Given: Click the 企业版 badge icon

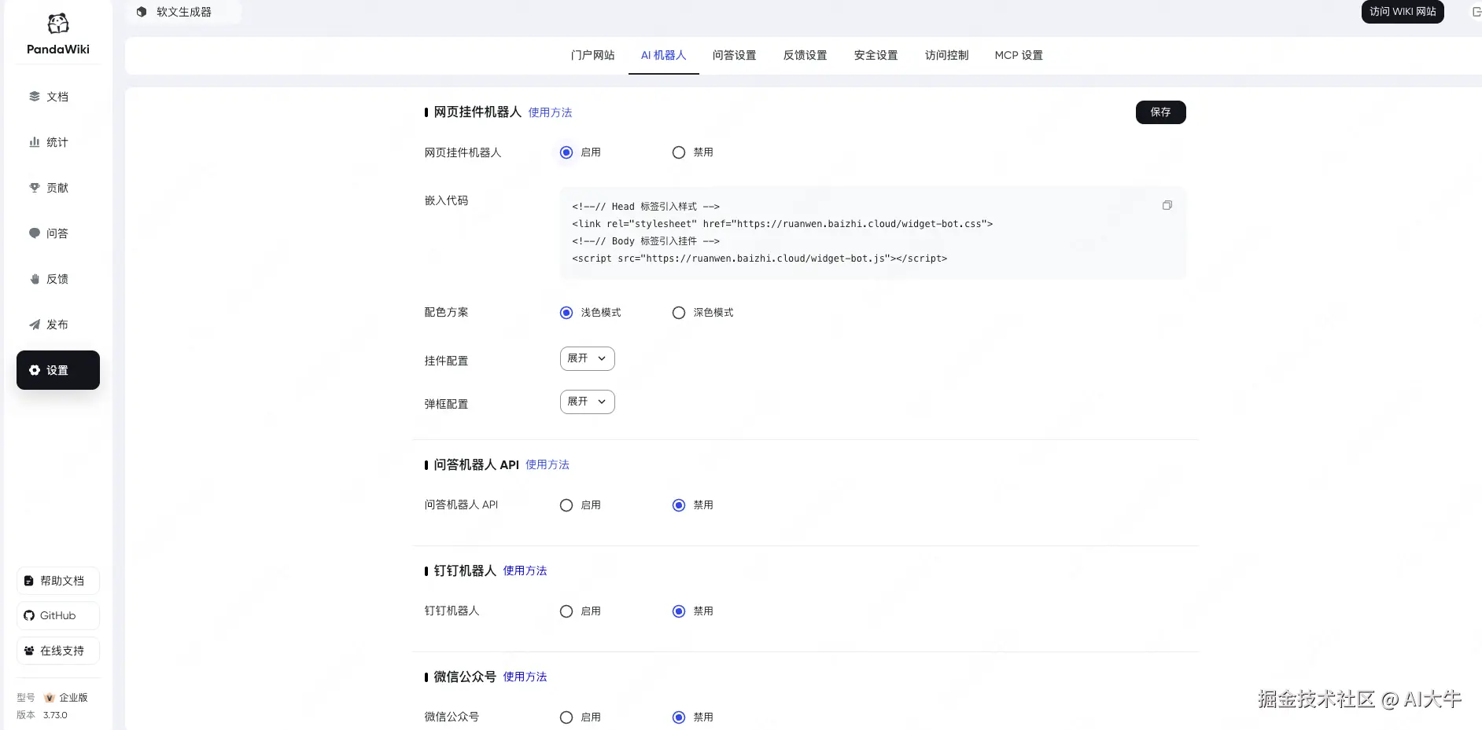Looking at the screenshot, I should [x=50, y=698].
